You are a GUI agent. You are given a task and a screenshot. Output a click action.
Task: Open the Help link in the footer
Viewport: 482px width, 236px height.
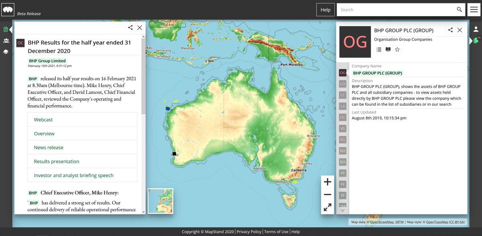click(295, 232)
